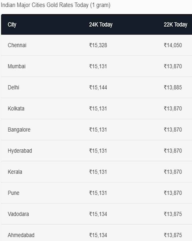This screenshot has height=241, width=192.
Task: Open the Delhi city entry
Action: click(x=13, y=87)
